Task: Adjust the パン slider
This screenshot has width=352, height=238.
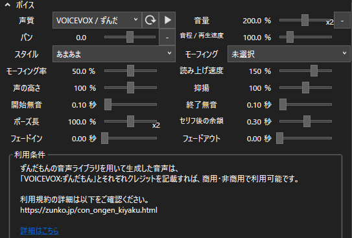Action: [130, 37]
